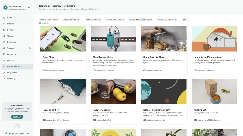This screenshot has height=136, width=243.
Task: Open the Pavlov's Cat template card
Action: (214, 101)
